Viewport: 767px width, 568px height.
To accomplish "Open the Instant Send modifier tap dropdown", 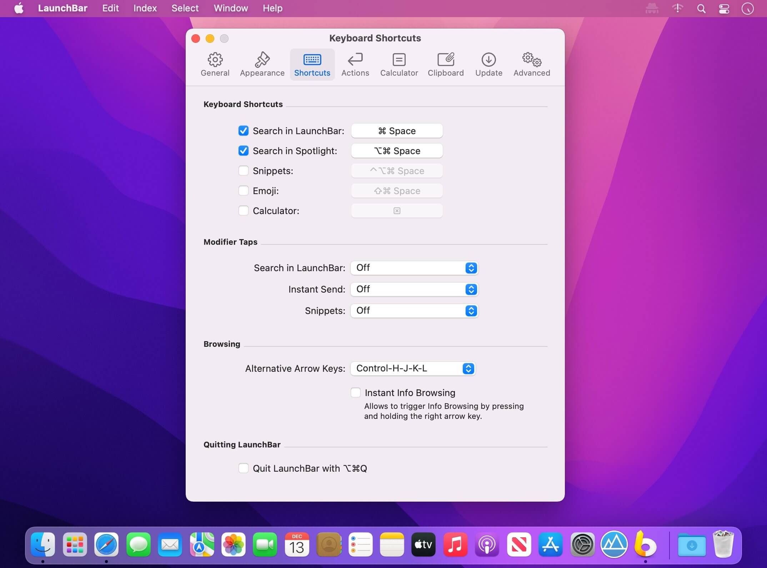I will pos(414,289).
